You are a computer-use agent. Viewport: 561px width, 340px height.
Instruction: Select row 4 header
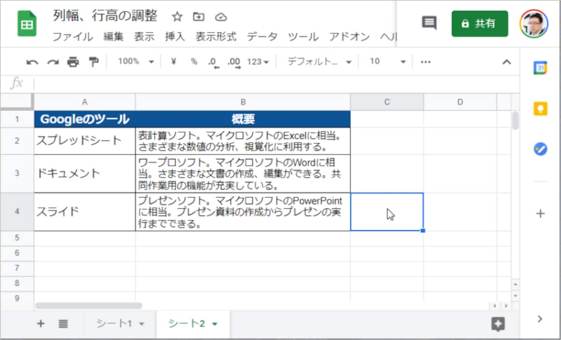click(17, 212)
